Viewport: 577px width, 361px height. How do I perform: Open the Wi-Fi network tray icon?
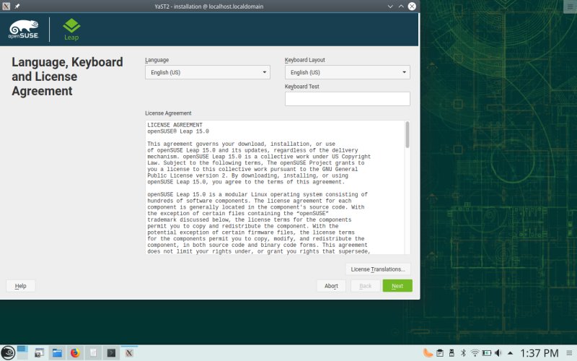click(x=475, y=353)
